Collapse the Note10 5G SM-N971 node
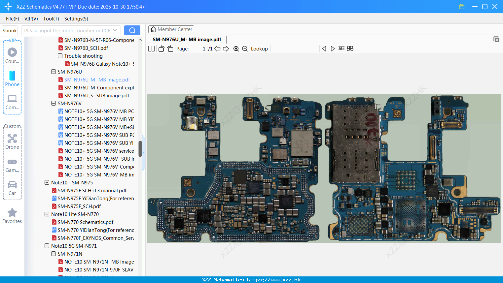This screenshot has height=283, width=503. 47,246
